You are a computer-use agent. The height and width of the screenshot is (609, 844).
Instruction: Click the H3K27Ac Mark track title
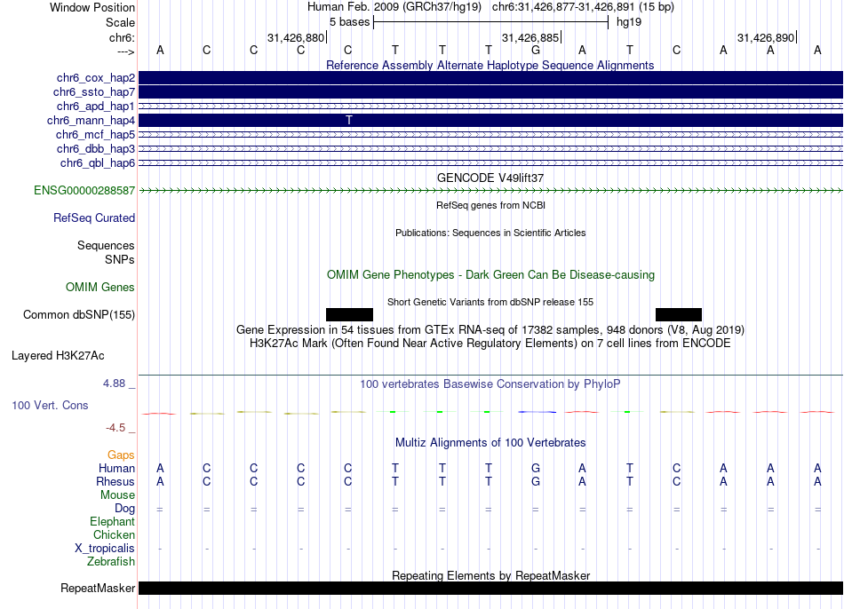pos(490,344)
